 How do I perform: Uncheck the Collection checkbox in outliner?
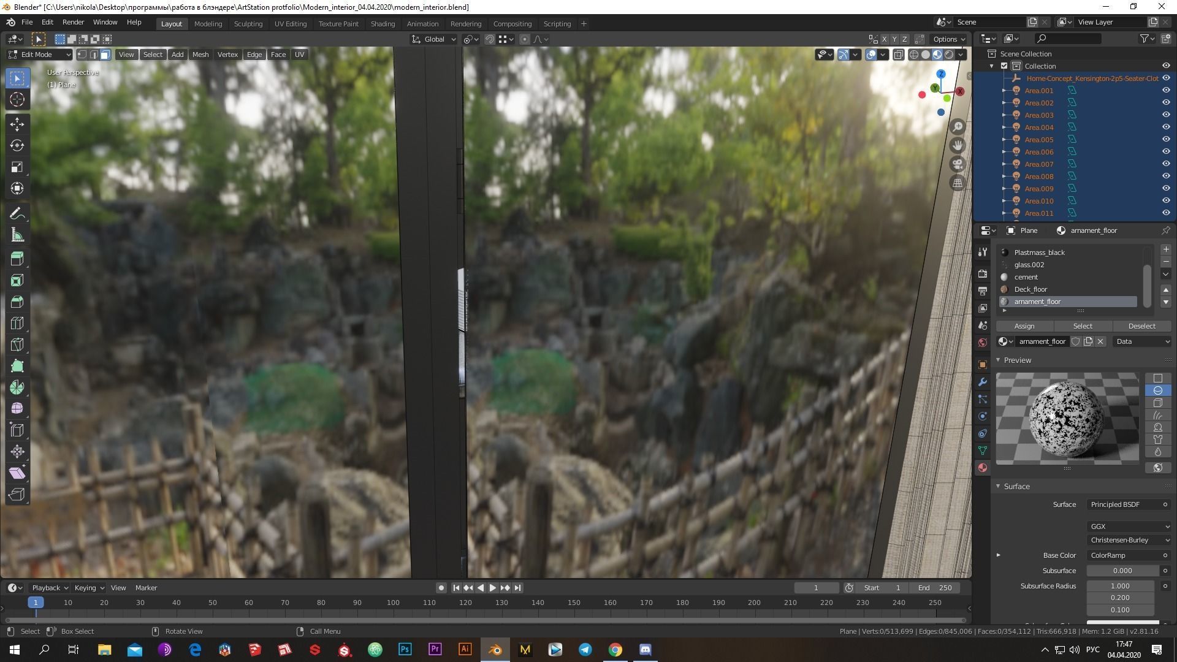click(x=1004, y=66)
